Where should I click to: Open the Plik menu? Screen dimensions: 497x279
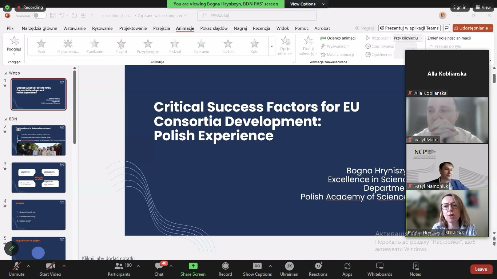10,28
